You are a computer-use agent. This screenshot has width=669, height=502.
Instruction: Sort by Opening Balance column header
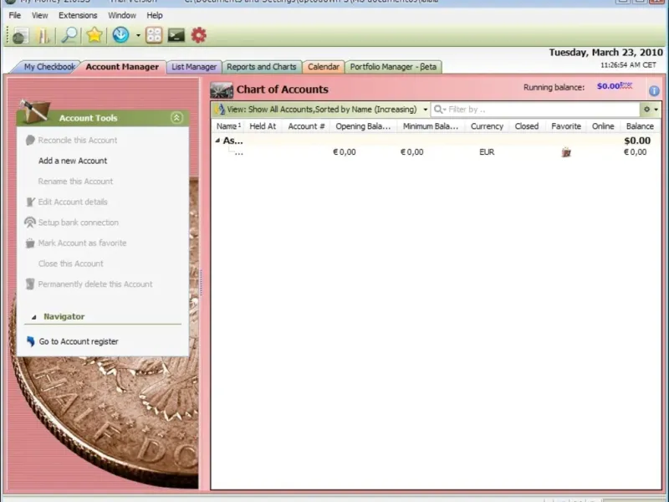coord(363,126)
